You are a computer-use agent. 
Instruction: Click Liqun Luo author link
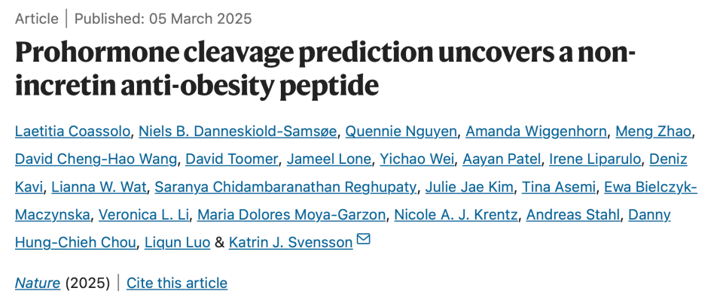(x=178, y=242)
